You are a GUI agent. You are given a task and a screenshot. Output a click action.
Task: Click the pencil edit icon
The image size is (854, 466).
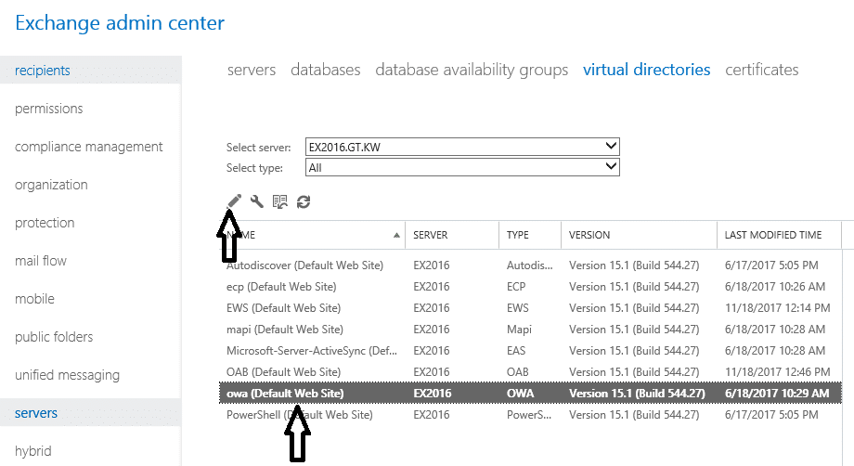[234, 201]
